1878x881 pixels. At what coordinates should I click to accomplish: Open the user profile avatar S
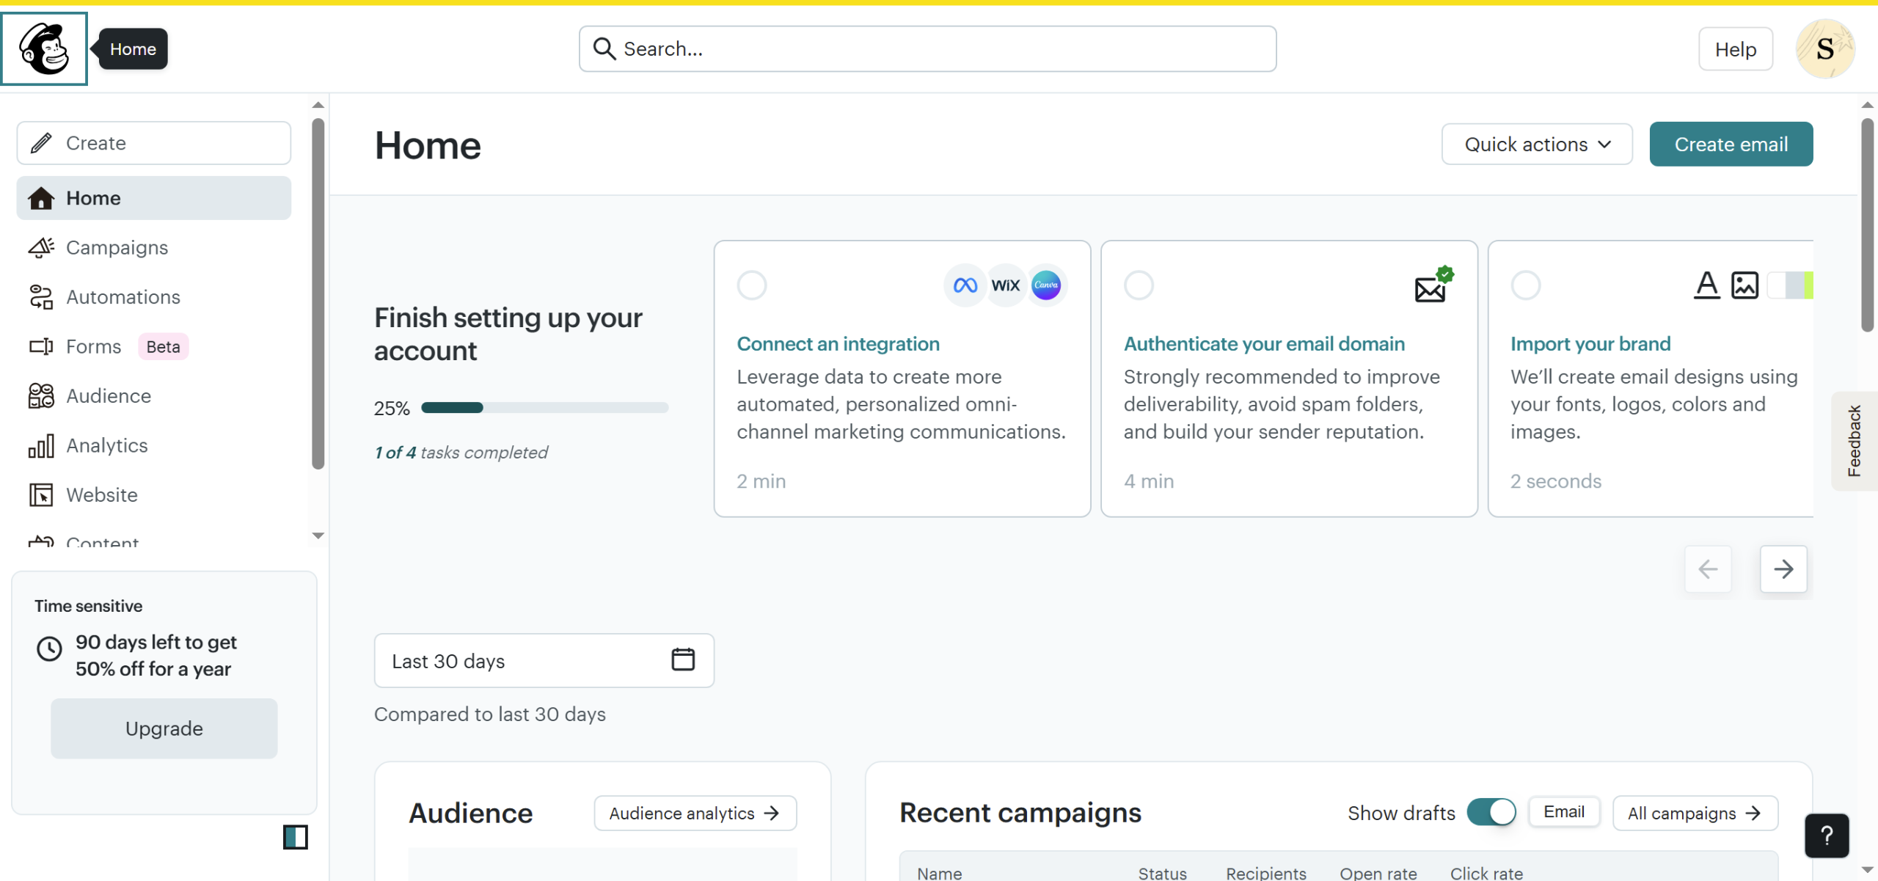click(1824, 49)
